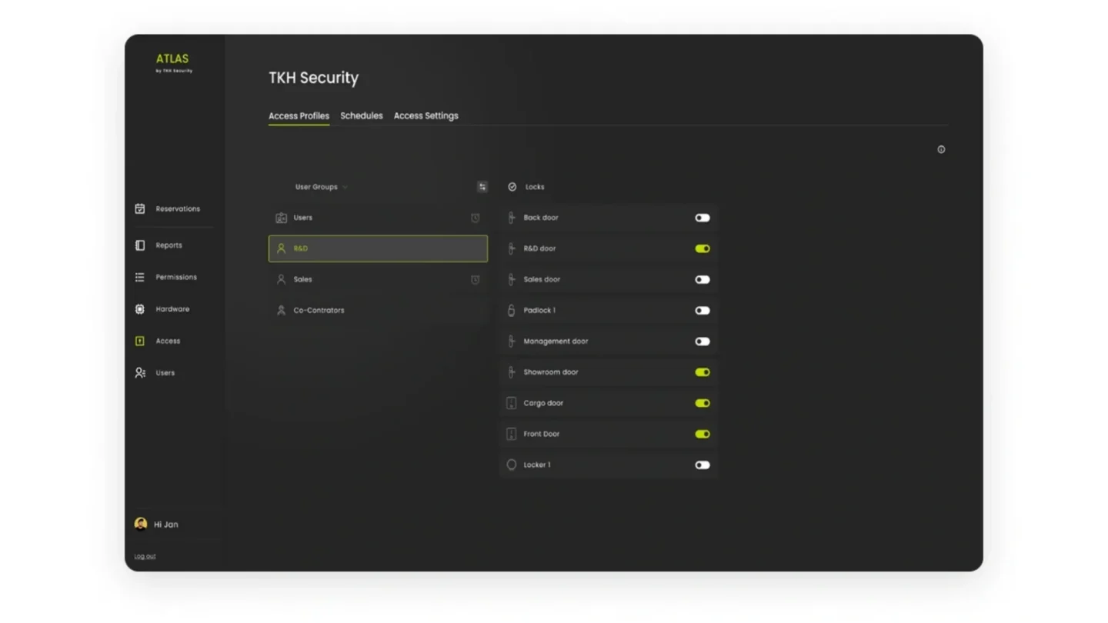Image resolution: width=1108 pixels, height=623 pixels.
Task: Switch off Showroom door access
Action: [x=703, y=372]
